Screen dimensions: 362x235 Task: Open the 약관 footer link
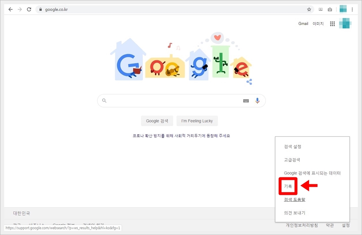[330, 225]
